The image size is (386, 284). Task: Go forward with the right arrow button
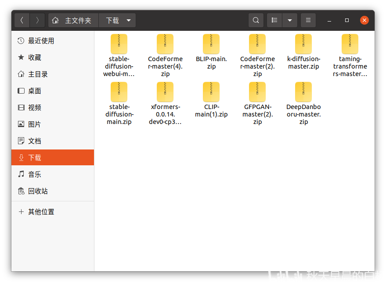pos(37,20)
